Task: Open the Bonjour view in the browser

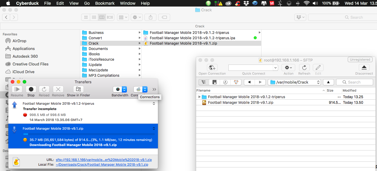Action: (236, 82)
